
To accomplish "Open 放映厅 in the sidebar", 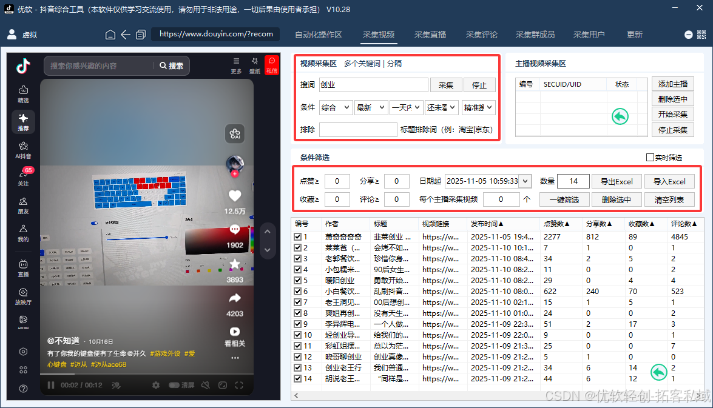I will [x=23, y=296].
